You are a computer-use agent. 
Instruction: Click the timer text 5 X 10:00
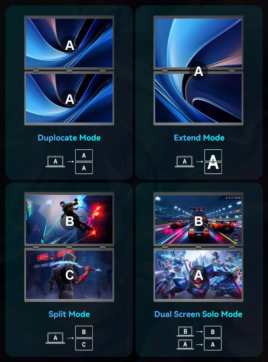click(x=233, y=198)
